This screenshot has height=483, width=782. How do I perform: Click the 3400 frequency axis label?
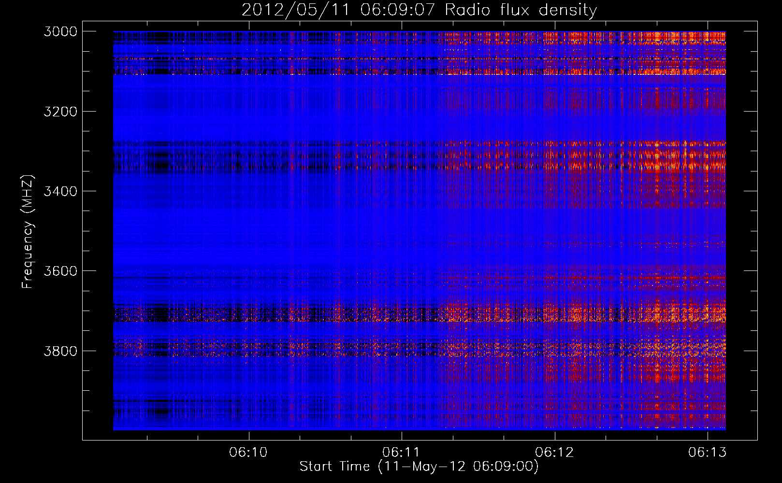point(60,191)
